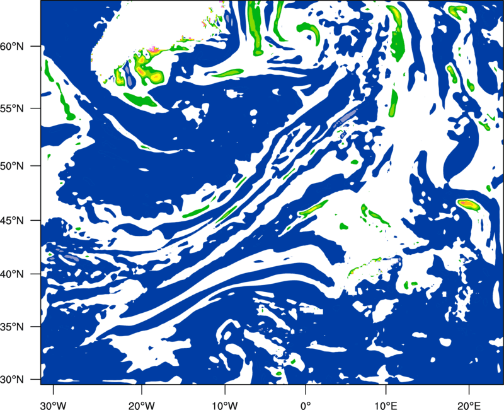The height and width of the screenshot is (410, 504).
Task: Click the 10°W longitude label
Action: 225,405
